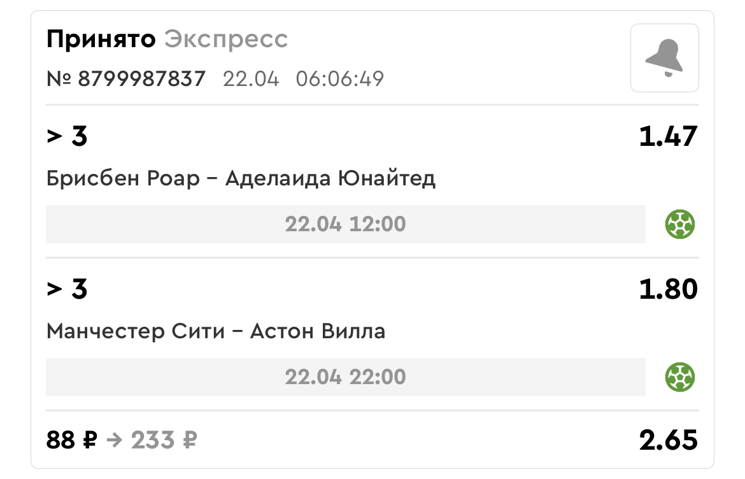Click the 22.04 22:00 start time bar
Viewport: 745px width, 479px height.
pyautogui.click(x=345, y=377)
